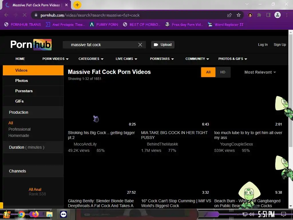293x220 pixels.
Task: Open the avatar extension icon in the toolbar
Action: click(x=250, y=15)
